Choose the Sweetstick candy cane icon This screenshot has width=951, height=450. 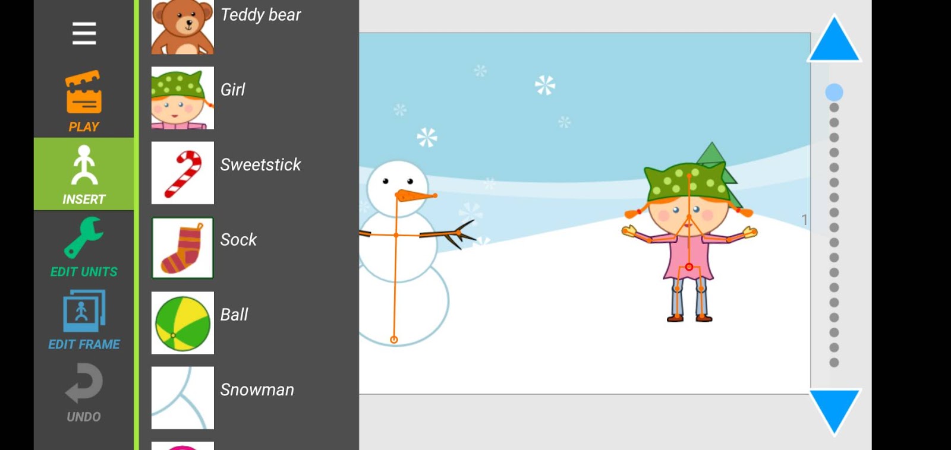click(x=182, y=173)
